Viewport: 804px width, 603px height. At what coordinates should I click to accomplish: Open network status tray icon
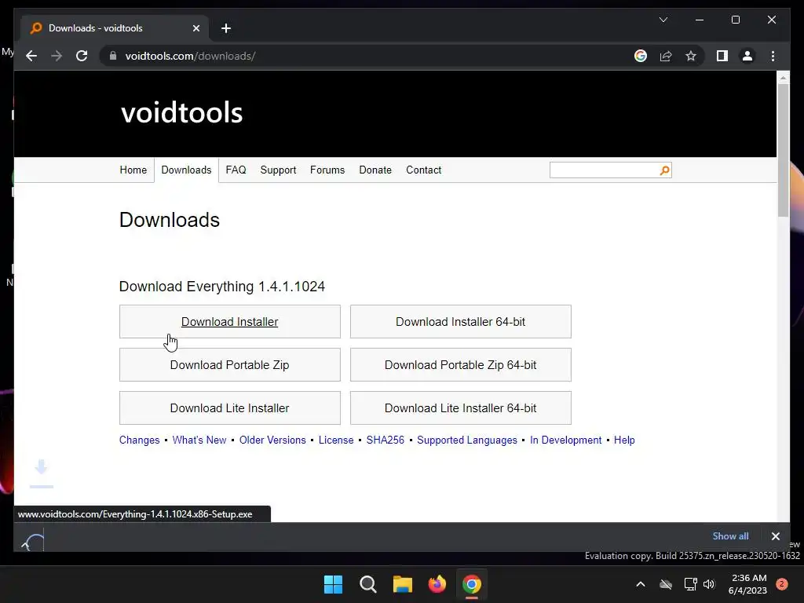click(x=691, y=584)
